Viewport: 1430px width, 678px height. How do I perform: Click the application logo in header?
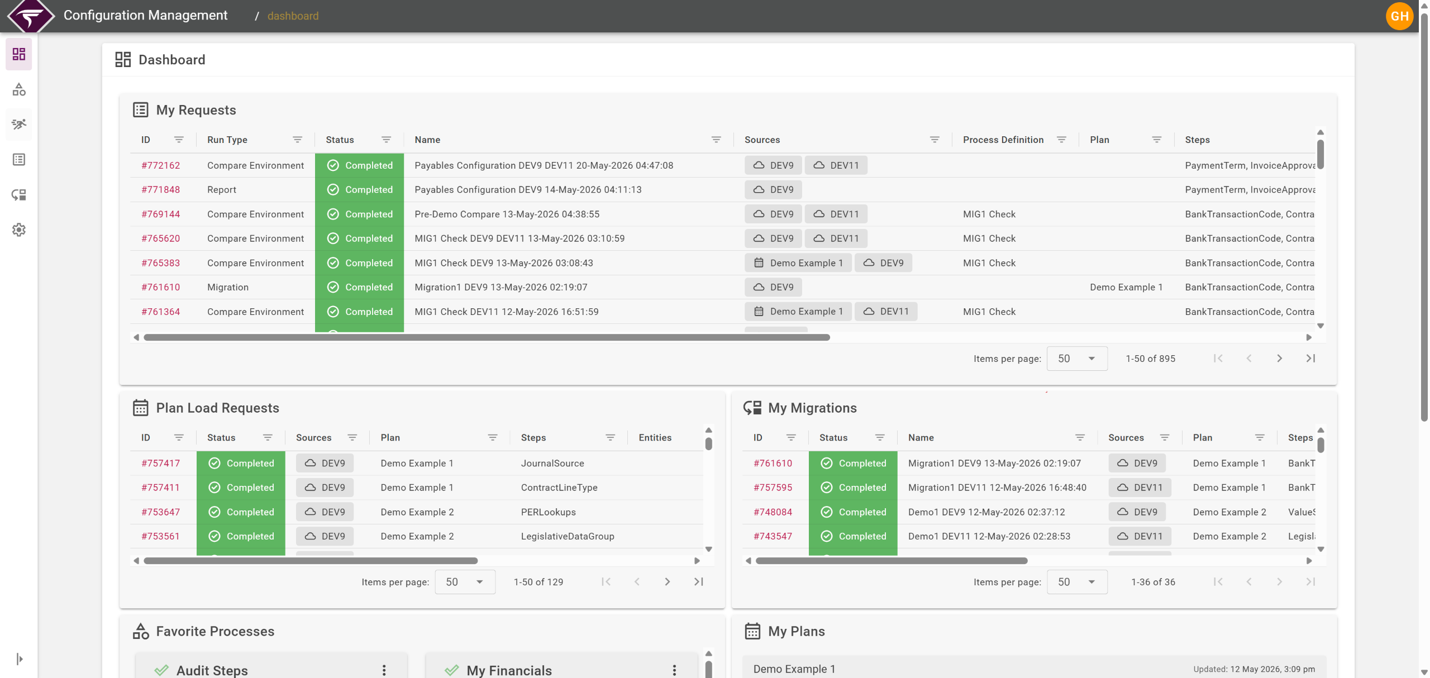pyautogui.click(x=31, y=16)
